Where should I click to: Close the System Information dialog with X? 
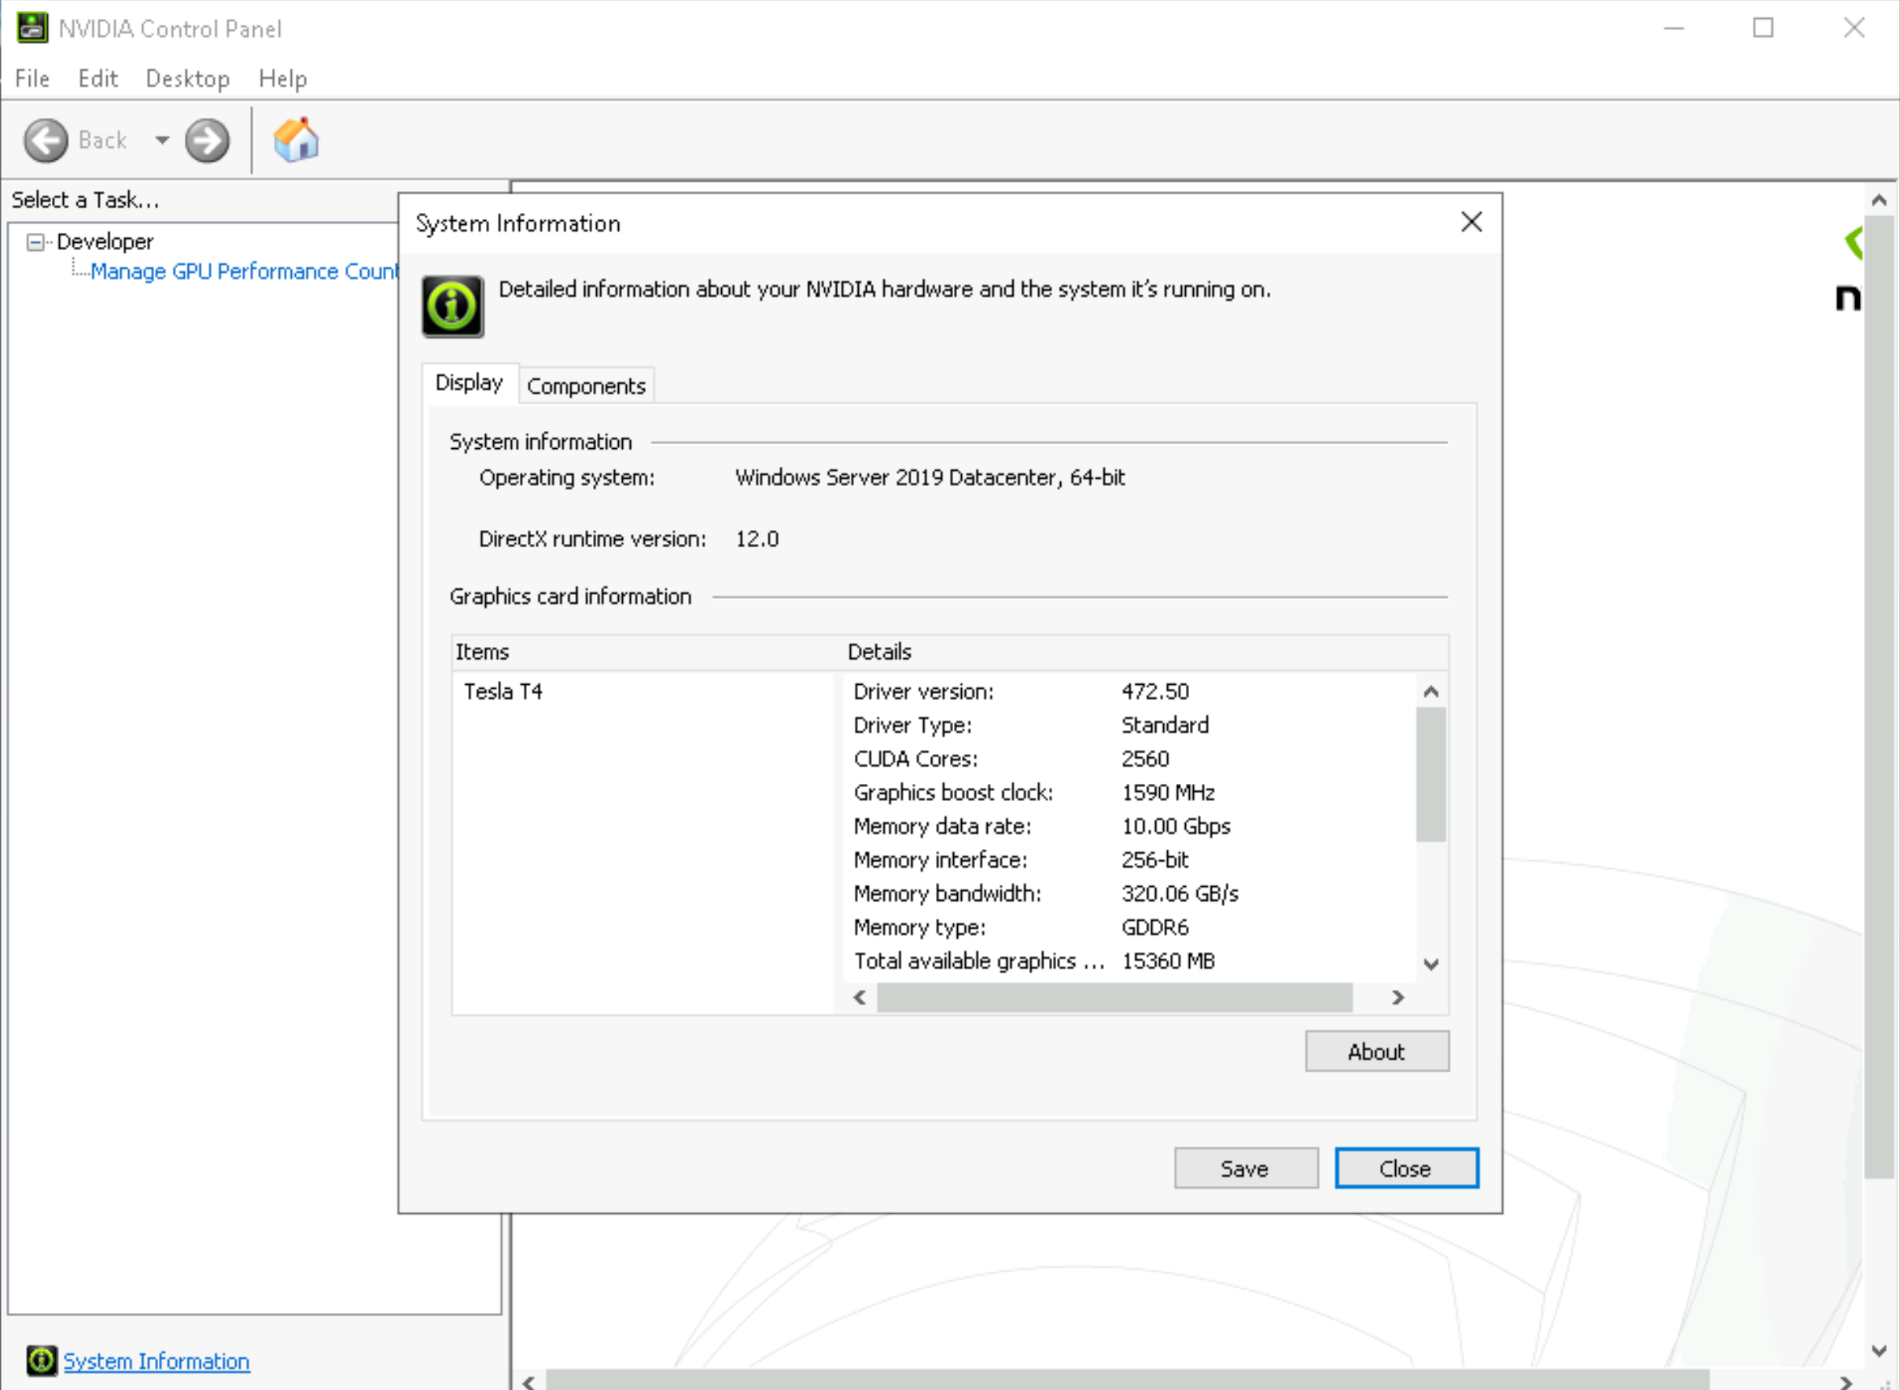click(1471, 222)
